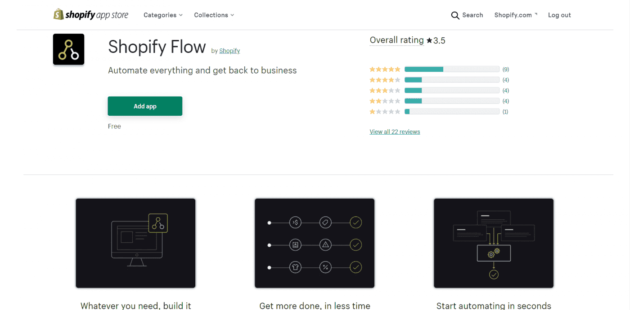Filter by five-star reviews row
The width and height of the screenshot is (630, 310).
tap(439, 70)
